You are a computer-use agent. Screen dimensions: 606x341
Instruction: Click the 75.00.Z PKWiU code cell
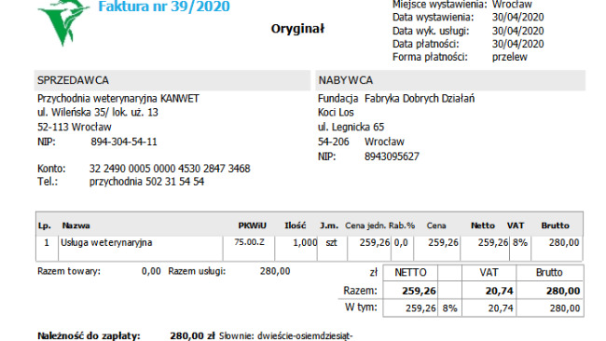click(249, 242)
